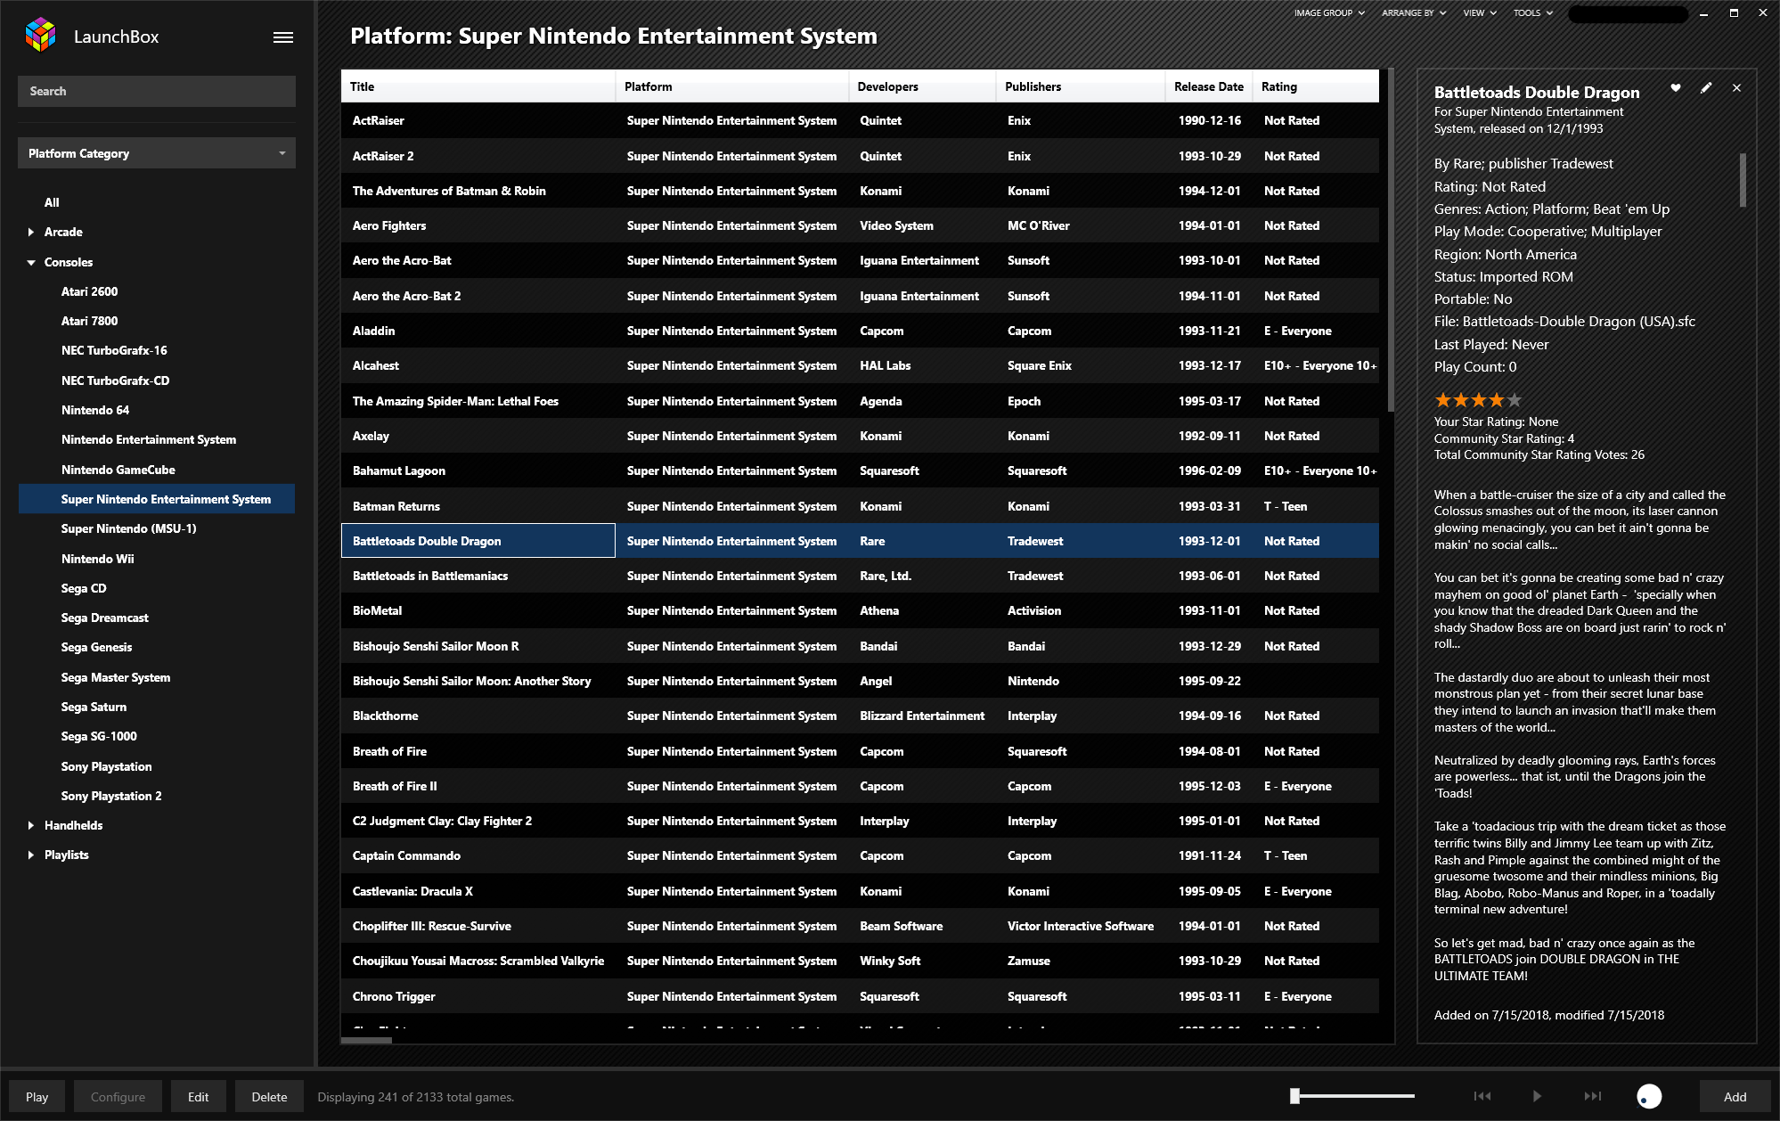Select NEC TurboGrafx-CD platform
This screenshot has height=1121, width=1780.
(115, 380)
